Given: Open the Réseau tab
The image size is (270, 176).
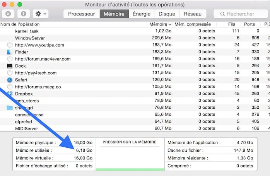Looking at the screenshot, I should (x=193, y=14).
